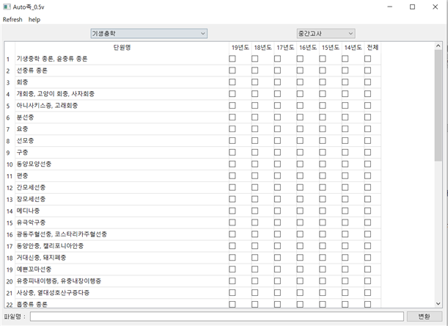The height and width of the screenshot is (326, 448).
Task: Minimize the Auto족 window
Action: click(x=390, y=7)
